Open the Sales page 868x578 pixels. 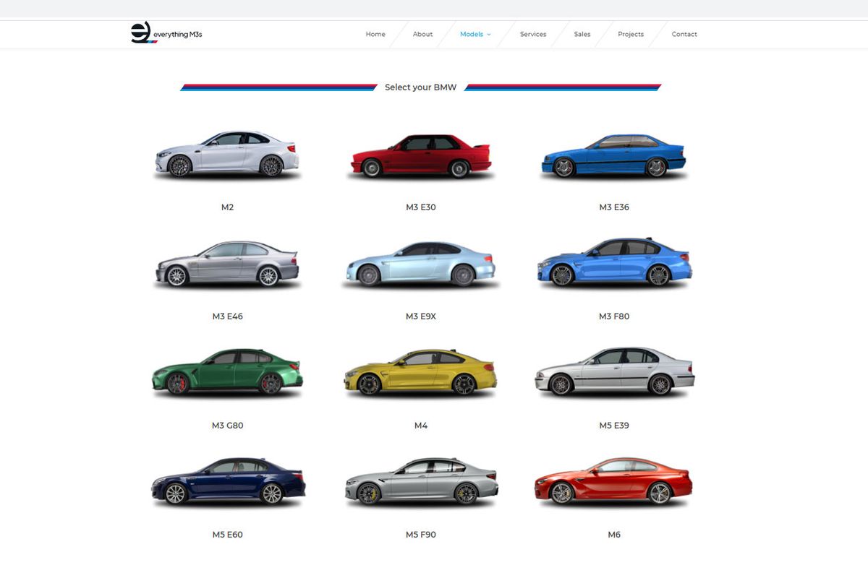pyautogui.click(x=582, y=34)
